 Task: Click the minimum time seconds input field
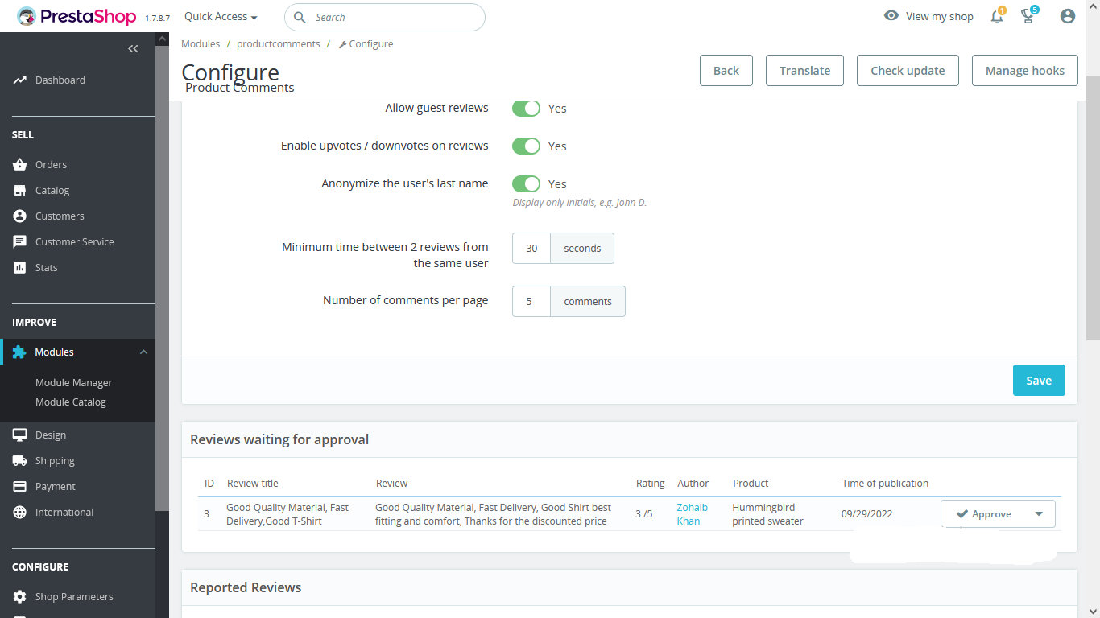point(531,249)
